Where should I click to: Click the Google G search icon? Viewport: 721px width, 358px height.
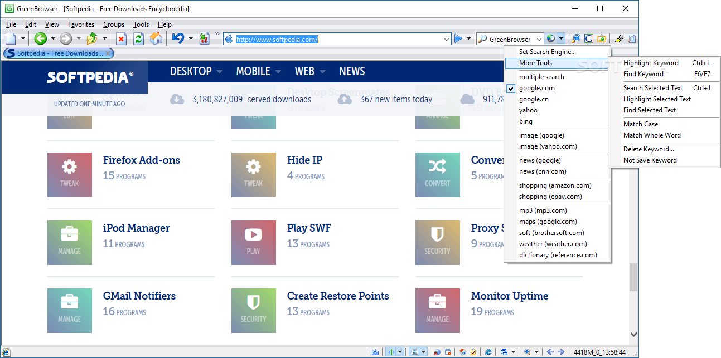(x=589, y=38)
